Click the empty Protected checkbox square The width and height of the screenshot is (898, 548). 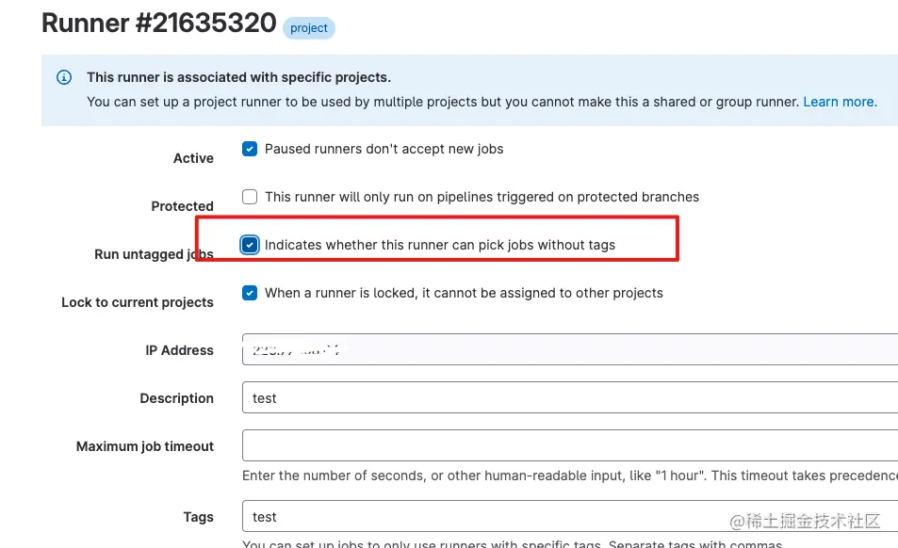coord(250,197)
